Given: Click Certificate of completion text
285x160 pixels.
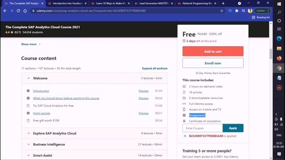Looking at the screenshot, I should point(205,121).
